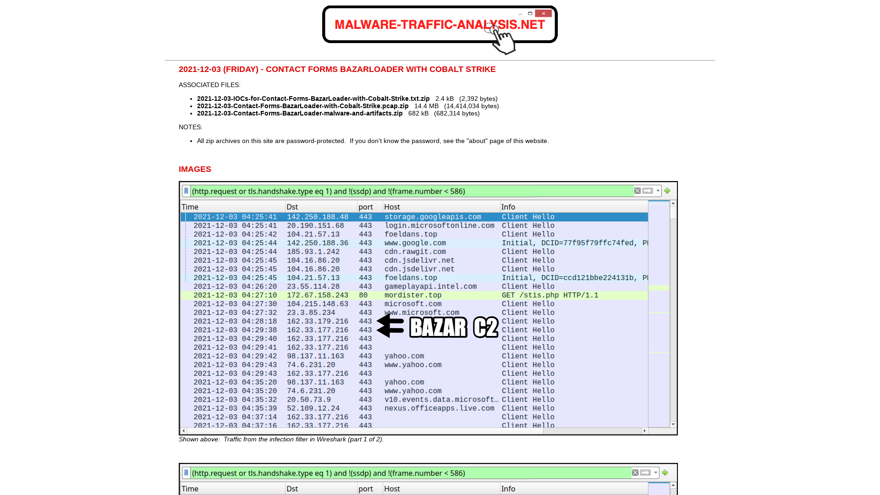Click the IMAGES section heading

195,169
